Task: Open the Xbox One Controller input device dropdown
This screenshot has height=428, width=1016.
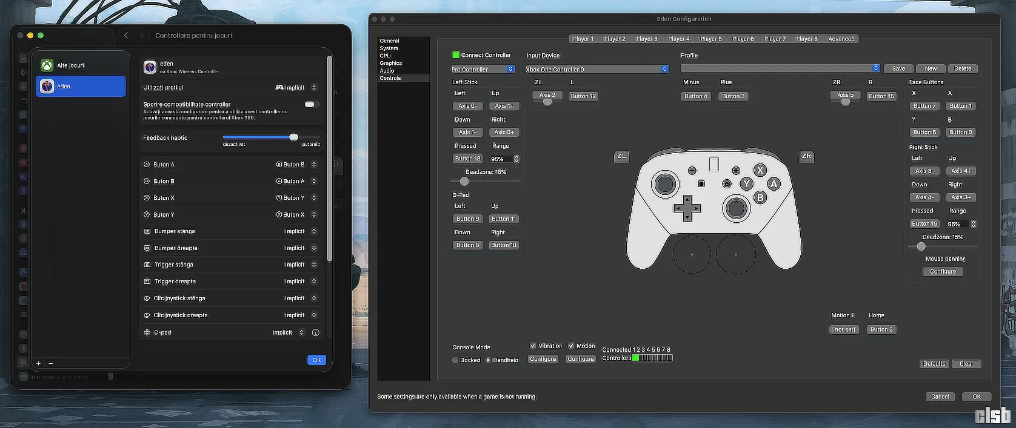Action: [x=597, y=69]
